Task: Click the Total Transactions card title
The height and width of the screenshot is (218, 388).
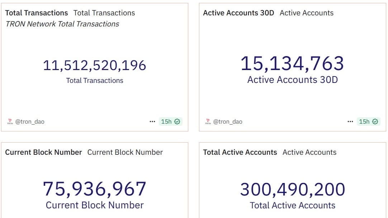Action: pos(36,13)
